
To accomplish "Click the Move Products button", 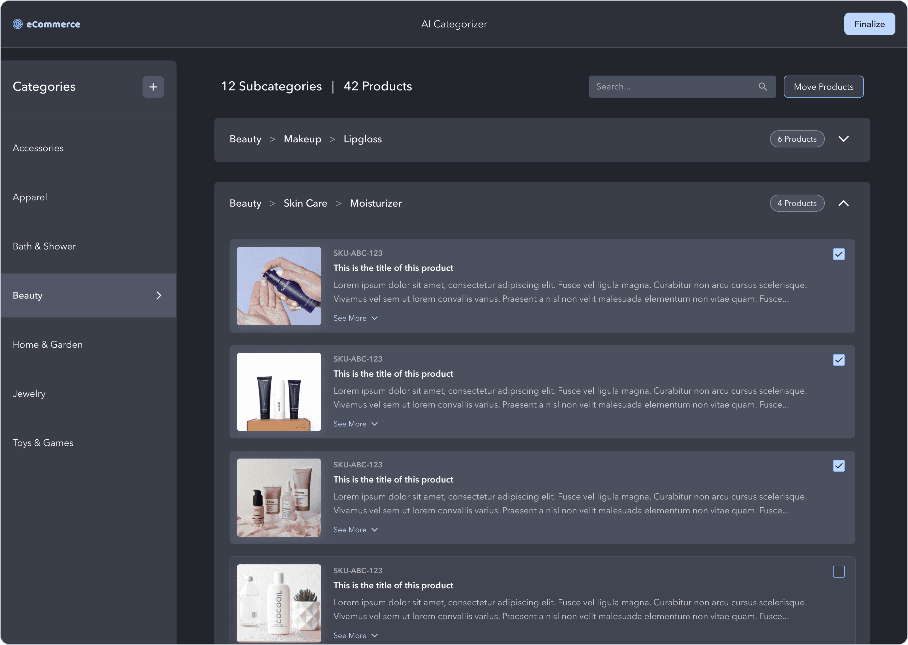I will pyautogui.click(x=823, y=87).
